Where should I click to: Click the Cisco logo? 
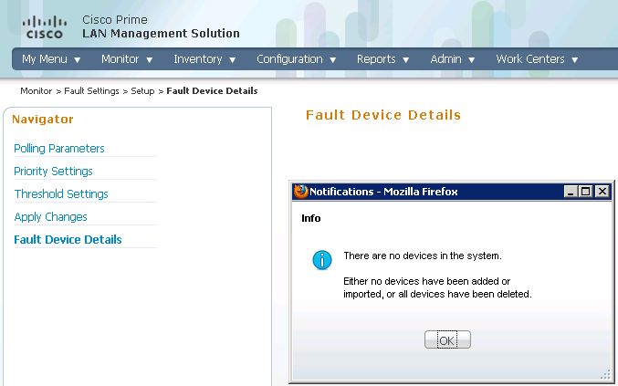point(44,27)
